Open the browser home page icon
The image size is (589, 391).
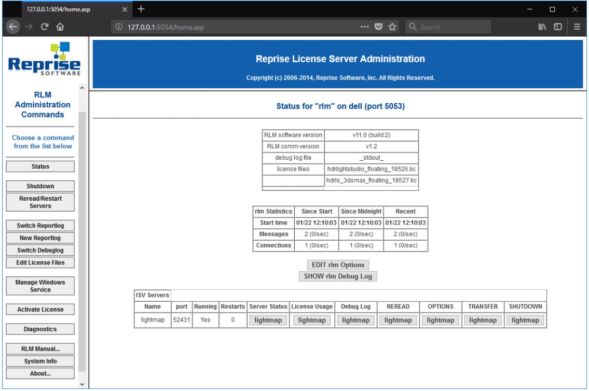pyautogui.click(x=60, y=26)
